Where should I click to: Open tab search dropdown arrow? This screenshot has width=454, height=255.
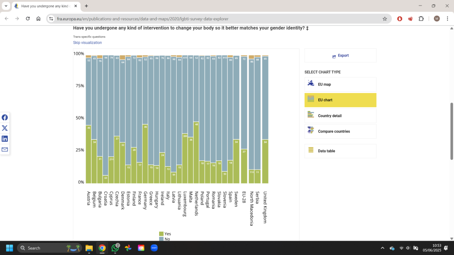6,6
